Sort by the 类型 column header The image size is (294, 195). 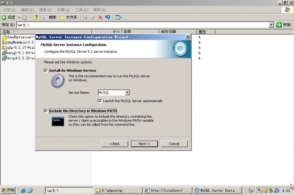point(140,32)
